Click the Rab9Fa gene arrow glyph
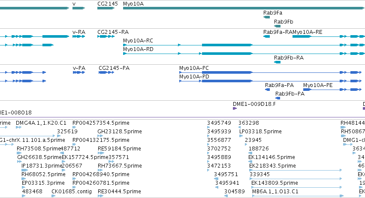This screenshot has width=365, height=198. pos(266,17)
